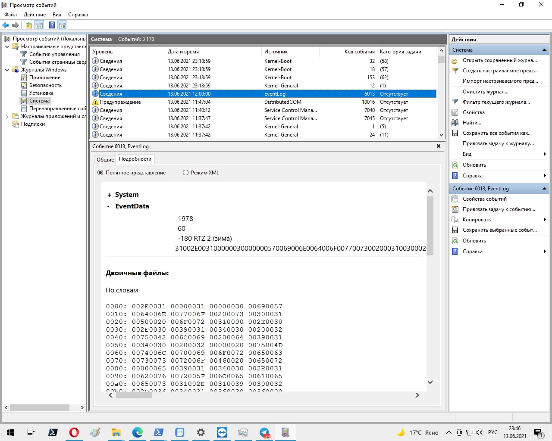Open the 'Действие' menu
This screenshot has height=441, width=552.
pyautogui.click(x=34, y=15)
